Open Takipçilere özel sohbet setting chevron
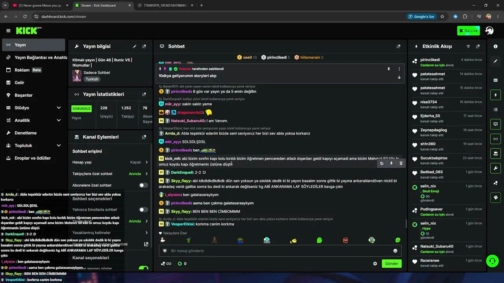 146,174
